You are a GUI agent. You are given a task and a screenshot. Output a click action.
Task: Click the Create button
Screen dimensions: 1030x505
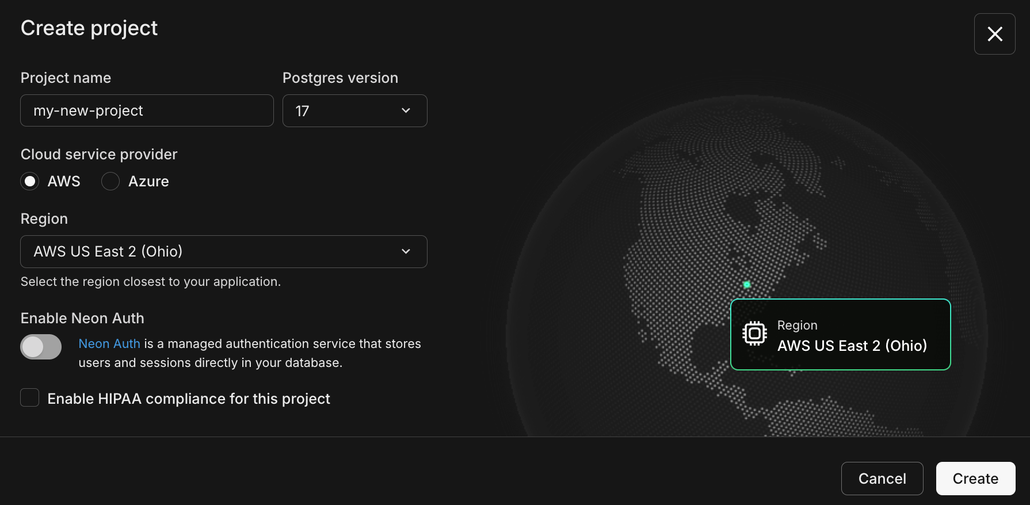point(975,479)
